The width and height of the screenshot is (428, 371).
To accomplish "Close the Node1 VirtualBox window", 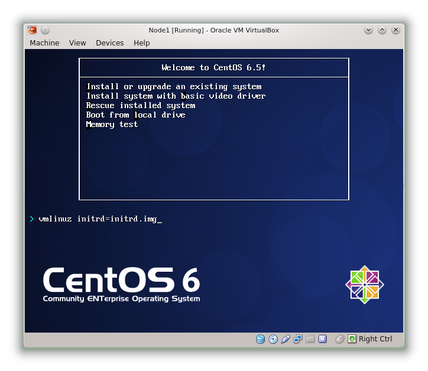I will click(396, 30).
